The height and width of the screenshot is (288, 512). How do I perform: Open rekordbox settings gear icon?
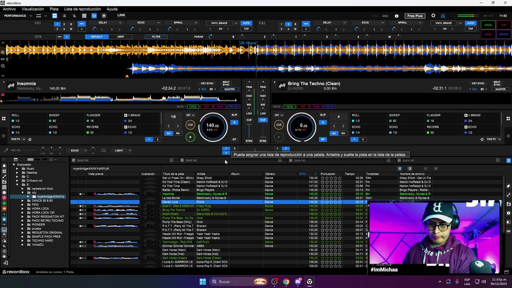[x=433, y=16]
